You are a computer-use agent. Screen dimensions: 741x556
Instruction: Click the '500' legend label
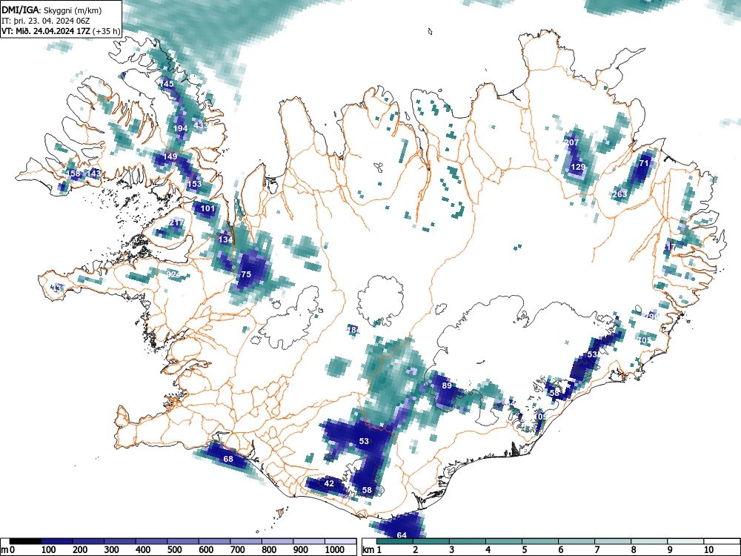click(x=175, y=549)
